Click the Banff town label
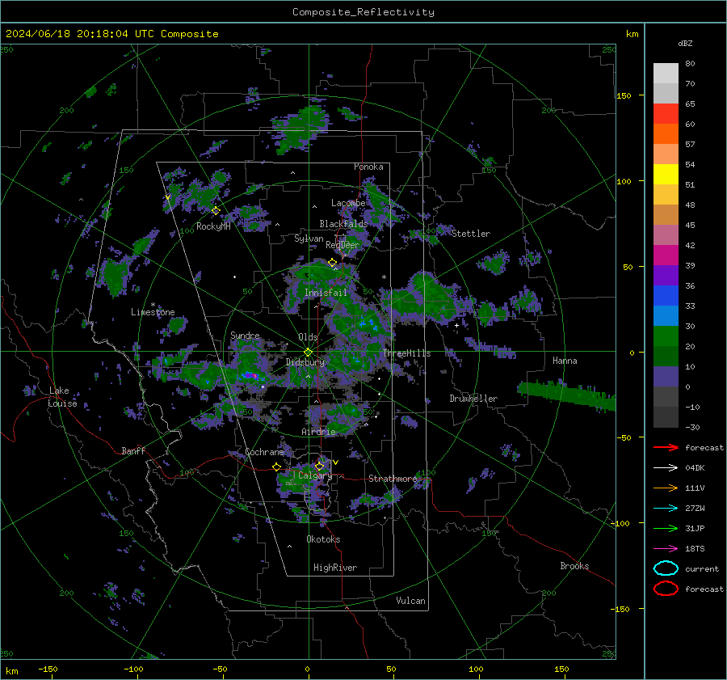727x680 pixels. click(133, 450)
